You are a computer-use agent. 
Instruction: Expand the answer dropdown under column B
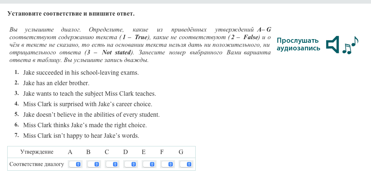point(93,164)
